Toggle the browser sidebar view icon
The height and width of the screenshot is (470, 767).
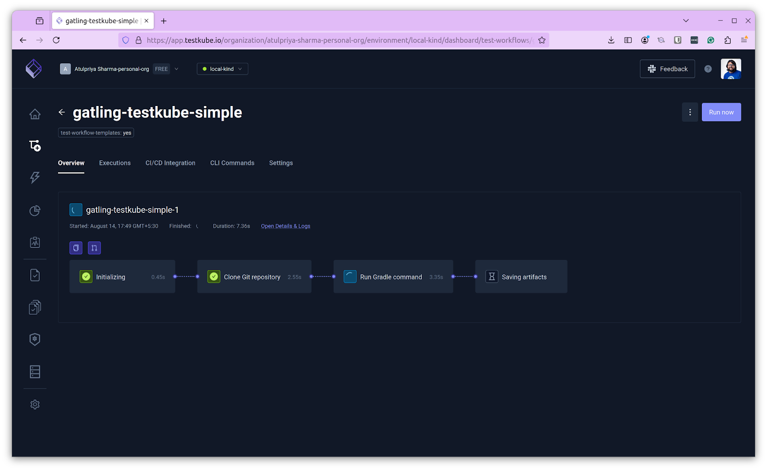click(x=628, y=40)
